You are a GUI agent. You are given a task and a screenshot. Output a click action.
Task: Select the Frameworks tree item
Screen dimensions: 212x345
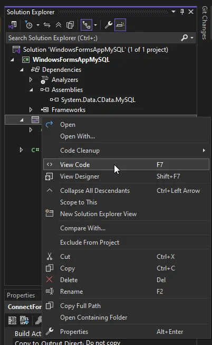click(69, 110)
